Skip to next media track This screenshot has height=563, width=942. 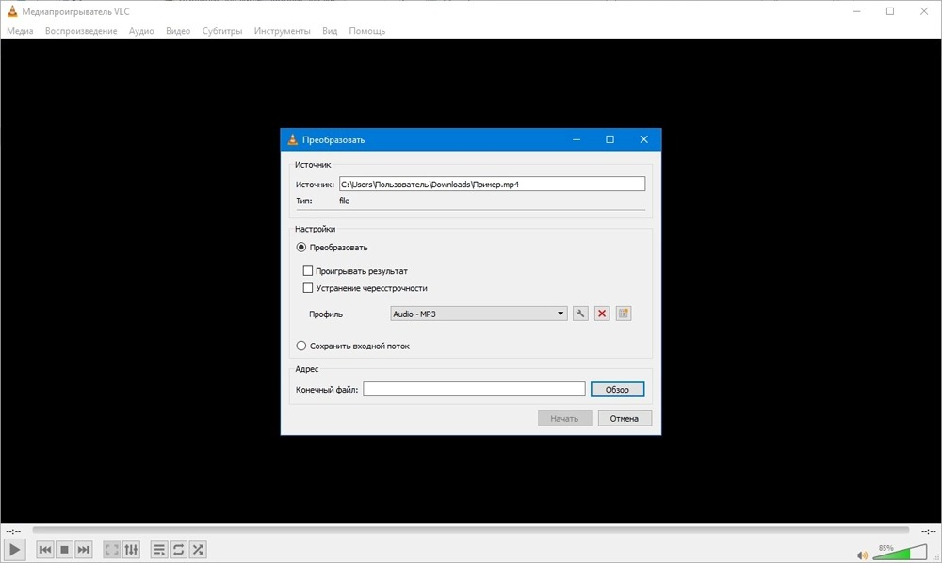[84, 549]
